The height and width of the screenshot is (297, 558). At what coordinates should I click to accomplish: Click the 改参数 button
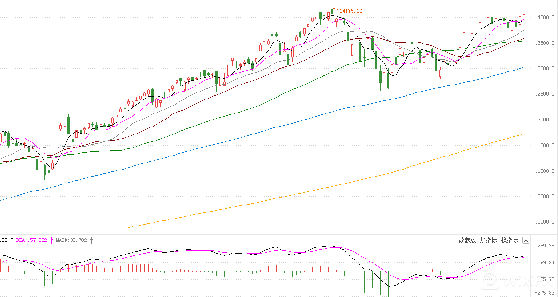[x=467, y=240]
